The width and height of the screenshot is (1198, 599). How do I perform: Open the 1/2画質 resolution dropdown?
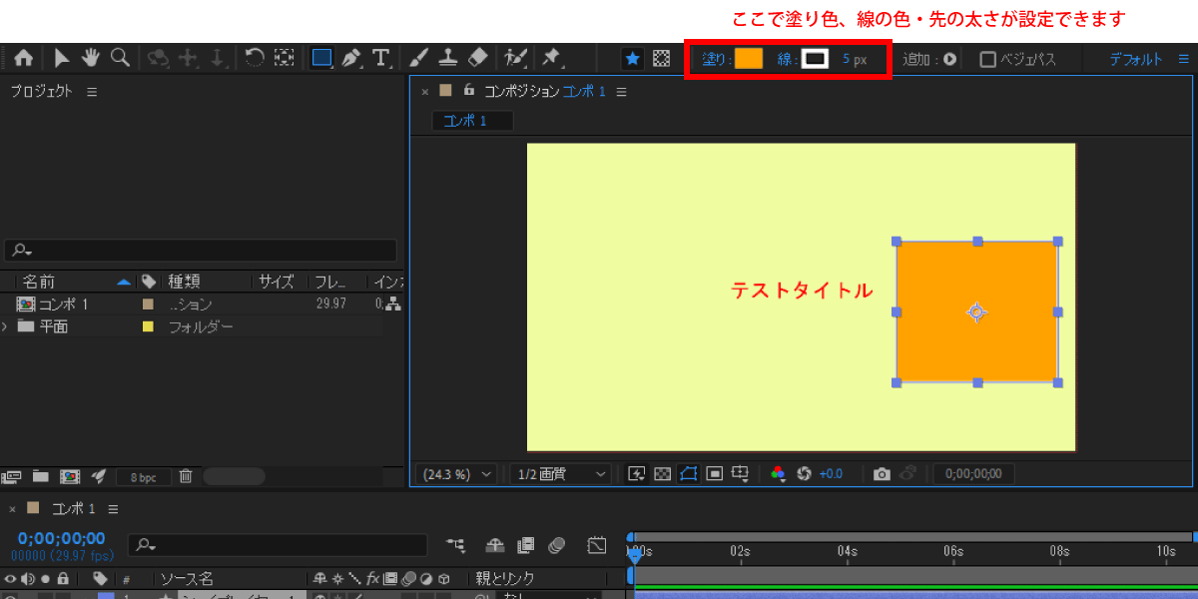pyautogui.click(x=560, y=474)
